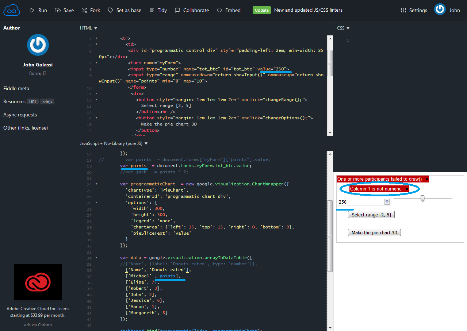Click 'value="250"' in HTML line 8
The height and width of the screenshot is (331, 467).
273,69
